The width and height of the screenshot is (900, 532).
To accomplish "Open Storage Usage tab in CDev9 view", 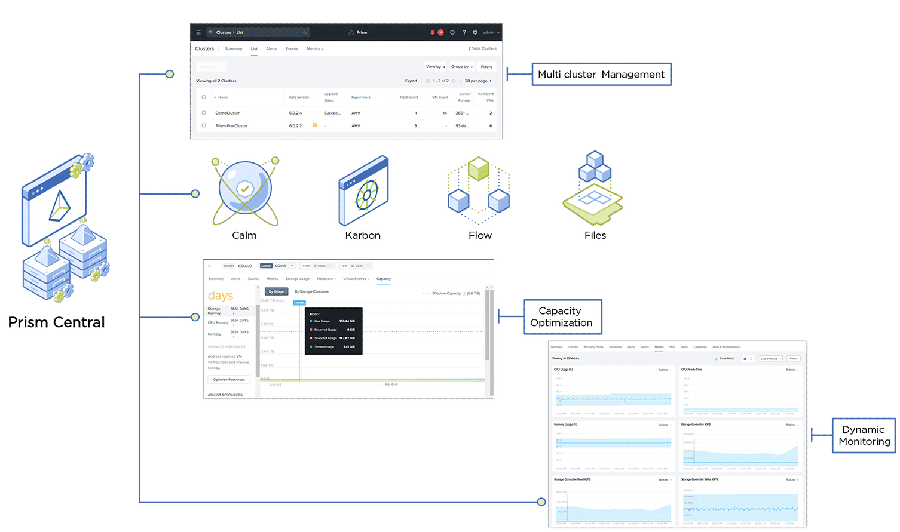I will click(298, 279).
